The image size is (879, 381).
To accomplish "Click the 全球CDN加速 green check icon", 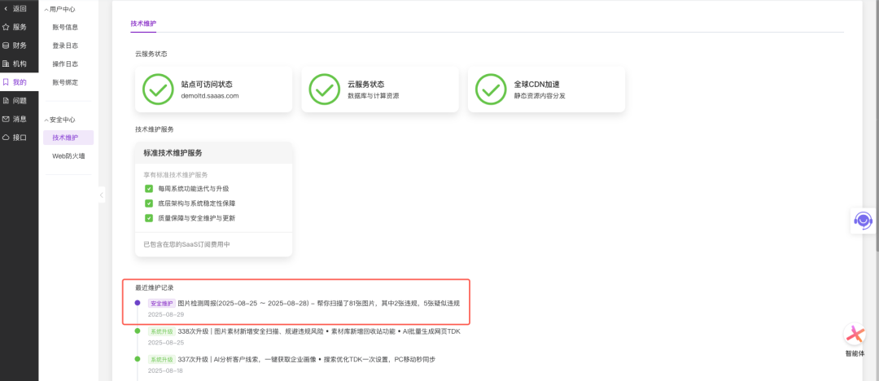I will [491, 90].
